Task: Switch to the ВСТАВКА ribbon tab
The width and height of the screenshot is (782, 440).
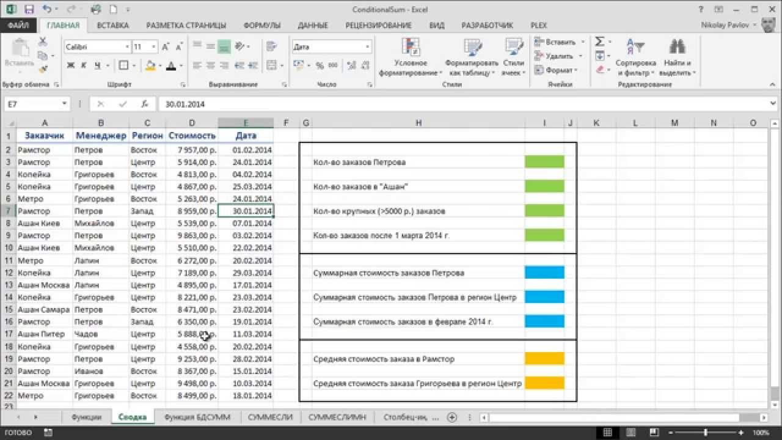Action: (x=112, y=25)
